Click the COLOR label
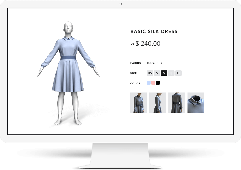Screen dimensions: 241x170 coord(135,84)
